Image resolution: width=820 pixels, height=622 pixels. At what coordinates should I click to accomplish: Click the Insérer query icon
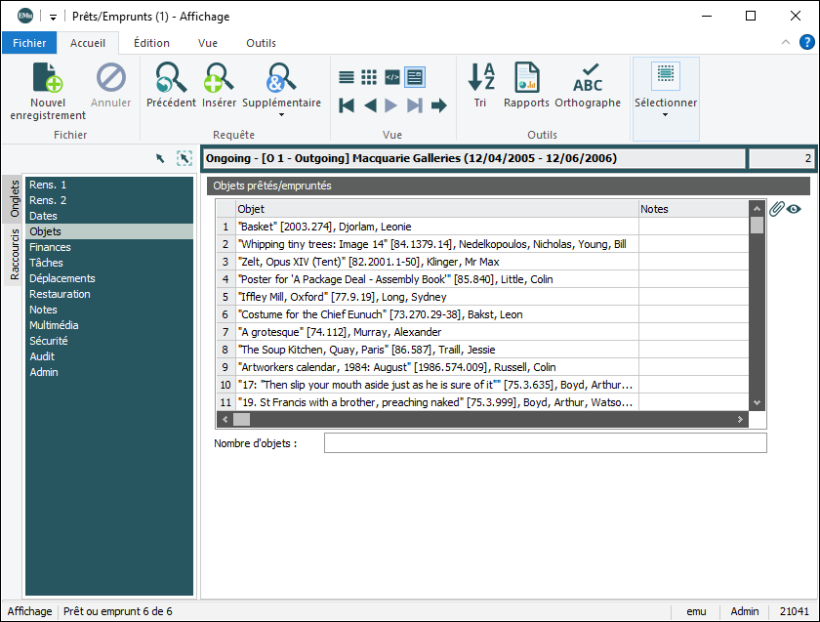click(x=220, y=78)
